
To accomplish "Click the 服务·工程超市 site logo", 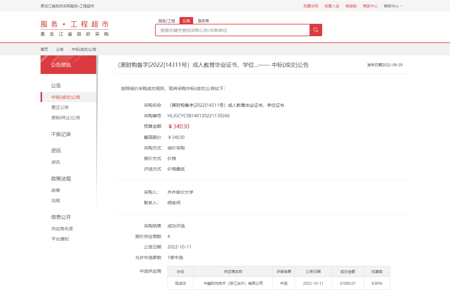I will tap(75, 28).
